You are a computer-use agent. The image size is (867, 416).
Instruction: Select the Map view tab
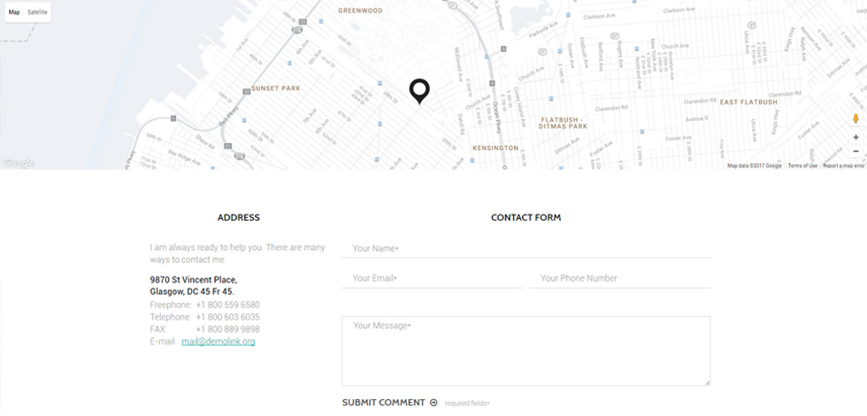[x=14, y=12]
